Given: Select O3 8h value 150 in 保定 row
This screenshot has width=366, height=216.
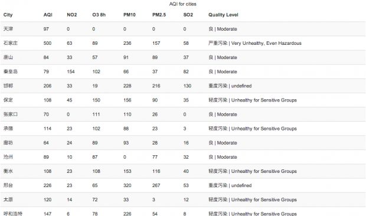Looking at the screenshot, I should [x=96, y=100].
